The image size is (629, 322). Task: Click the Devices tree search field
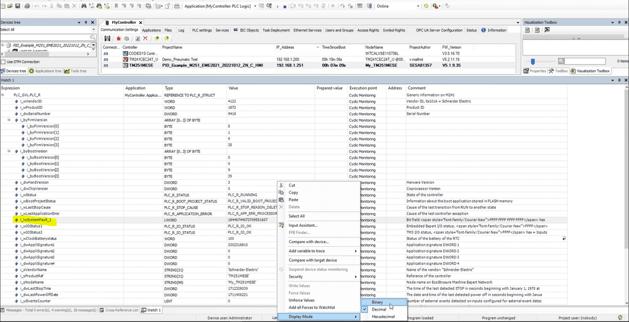[45, 37]
